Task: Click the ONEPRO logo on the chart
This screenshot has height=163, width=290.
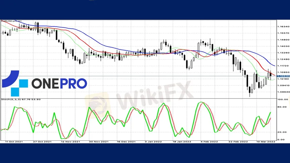Action: tap(44, 84)
